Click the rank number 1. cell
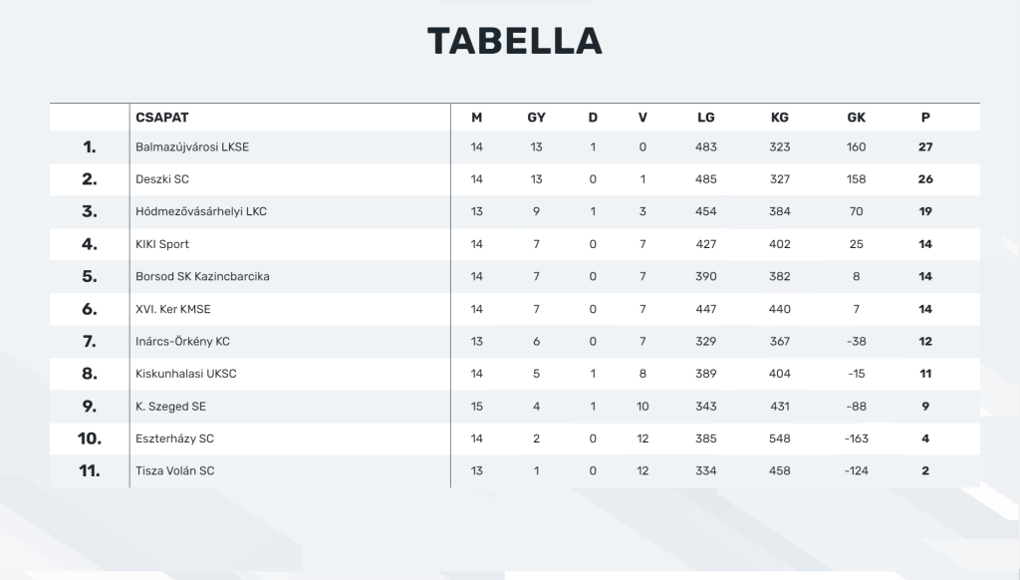This screenshot has height=580, width=1020. (x=90, y=146)
